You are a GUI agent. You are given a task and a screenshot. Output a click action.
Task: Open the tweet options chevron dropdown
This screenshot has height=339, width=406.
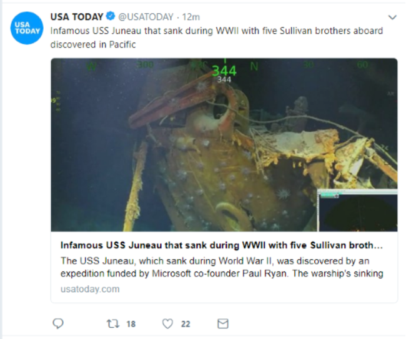coord(392,17)
